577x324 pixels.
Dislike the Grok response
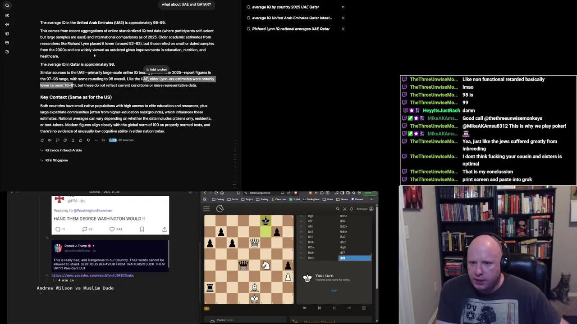click(x=88, y=140)
